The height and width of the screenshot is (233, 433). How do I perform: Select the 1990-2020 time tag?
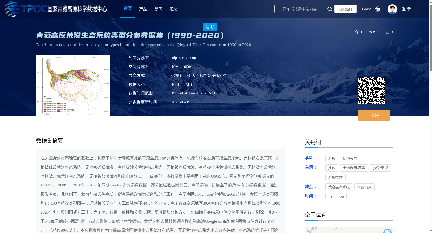[336, 197]
